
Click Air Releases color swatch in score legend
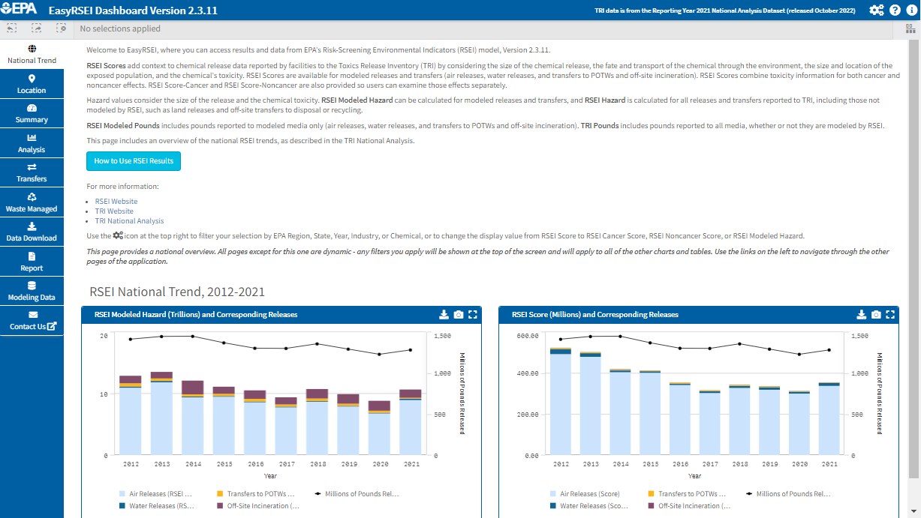(x=554, y=494)
